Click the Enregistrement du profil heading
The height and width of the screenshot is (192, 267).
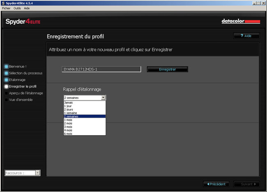75,36
